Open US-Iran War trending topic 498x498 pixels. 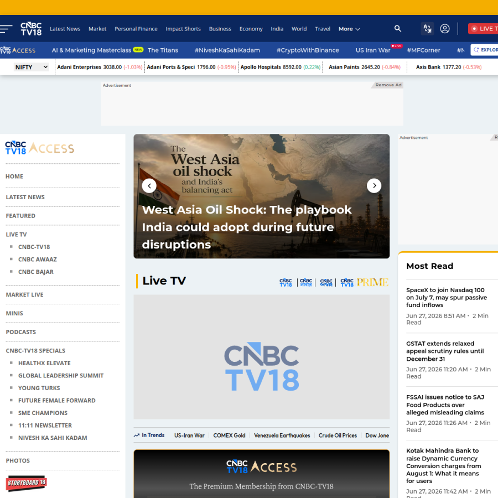click(x=189, y=435)
